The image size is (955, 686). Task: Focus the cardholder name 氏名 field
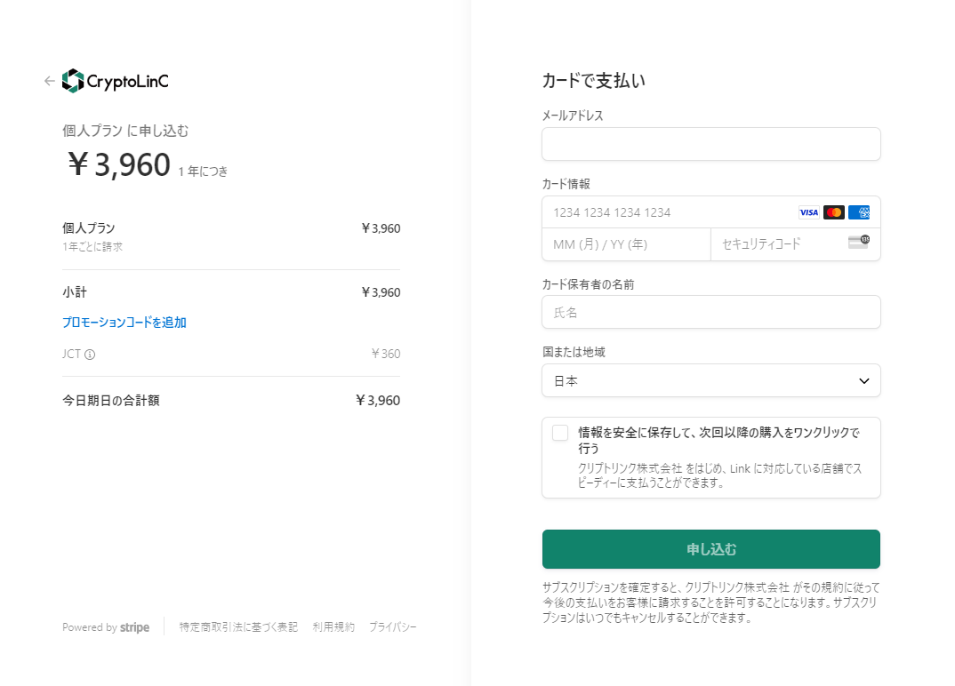[x=710, y=312]
